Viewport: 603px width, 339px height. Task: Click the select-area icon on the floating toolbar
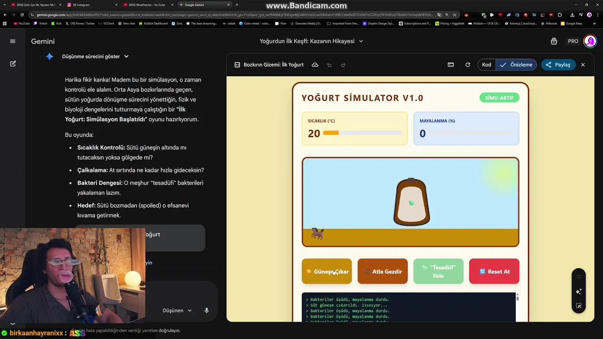pyautogui.click(x=579, y=306)
